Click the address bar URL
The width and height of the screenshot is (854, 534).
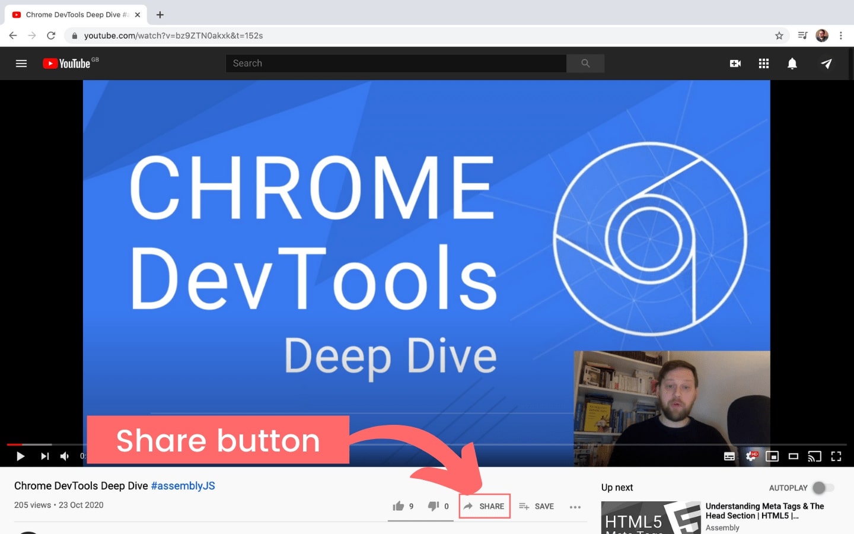pos(174,36)
